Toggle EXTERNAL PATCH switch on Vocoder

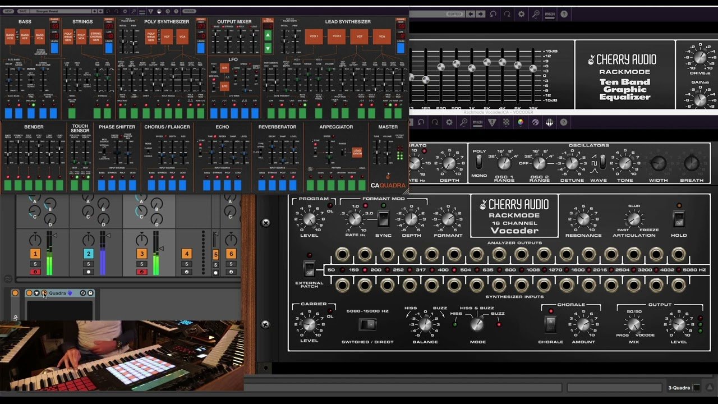click(x=309, y=269)
